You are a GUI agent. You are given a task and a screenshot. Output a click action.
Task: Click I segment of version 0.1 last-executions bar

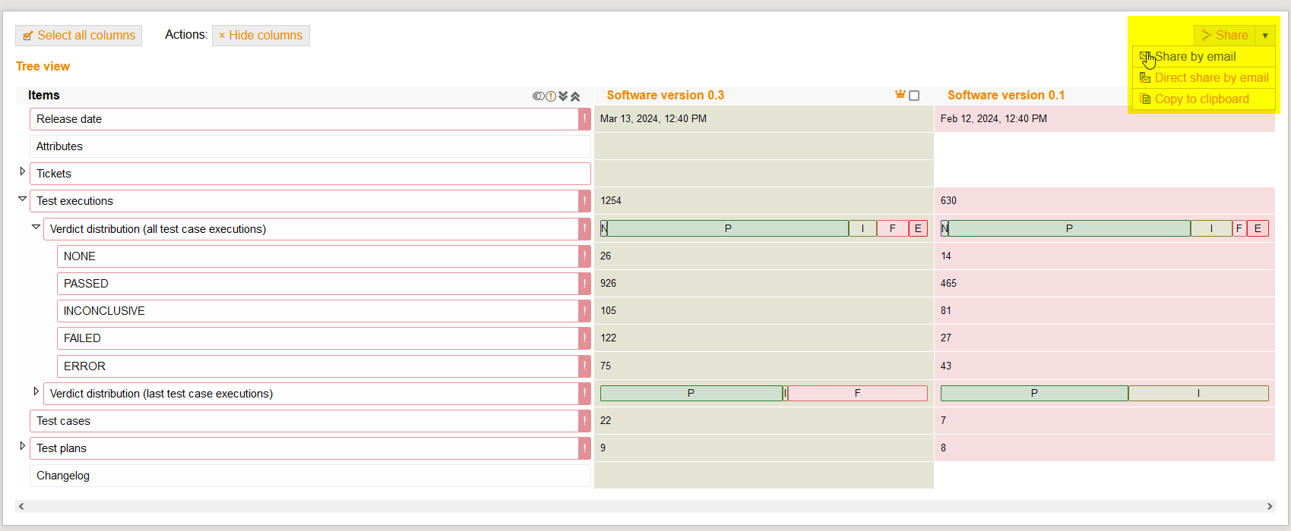coord(1198,393)
